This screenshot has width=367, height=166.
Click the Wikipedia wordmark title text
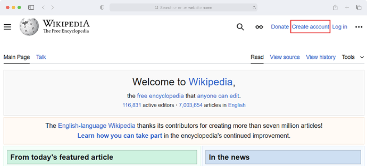[66, 24]
